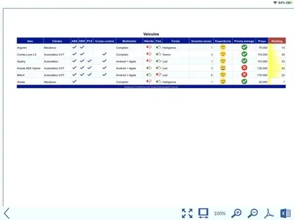This screenshot has width=294, height=220.
Task: Click the PCS checkmark in Gophy row
Action: coord(89,61)
